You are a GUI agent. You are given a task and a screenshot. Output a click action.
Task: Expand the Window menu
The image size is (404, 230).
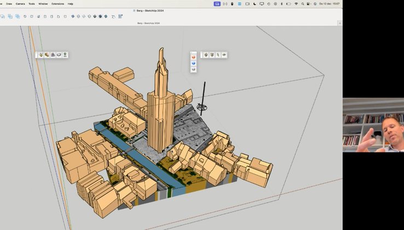(x=43, y=4)
